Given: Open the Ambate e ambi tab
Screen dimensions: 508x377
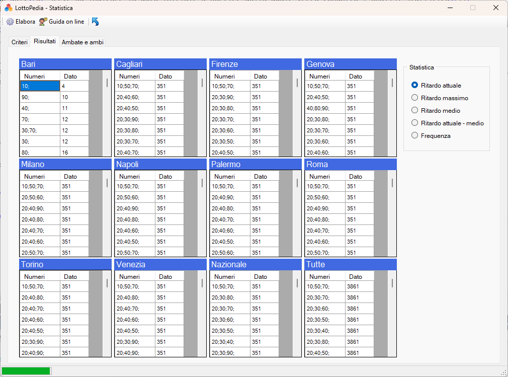Looking at the screenshot, I should (82, 42).
